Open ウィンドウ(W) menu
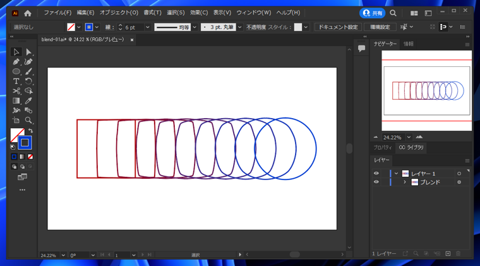 coord(253,13)
